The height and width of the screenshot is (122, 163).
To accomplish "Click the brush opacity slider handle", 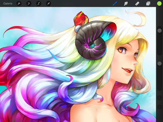I will tap(160, 63).
